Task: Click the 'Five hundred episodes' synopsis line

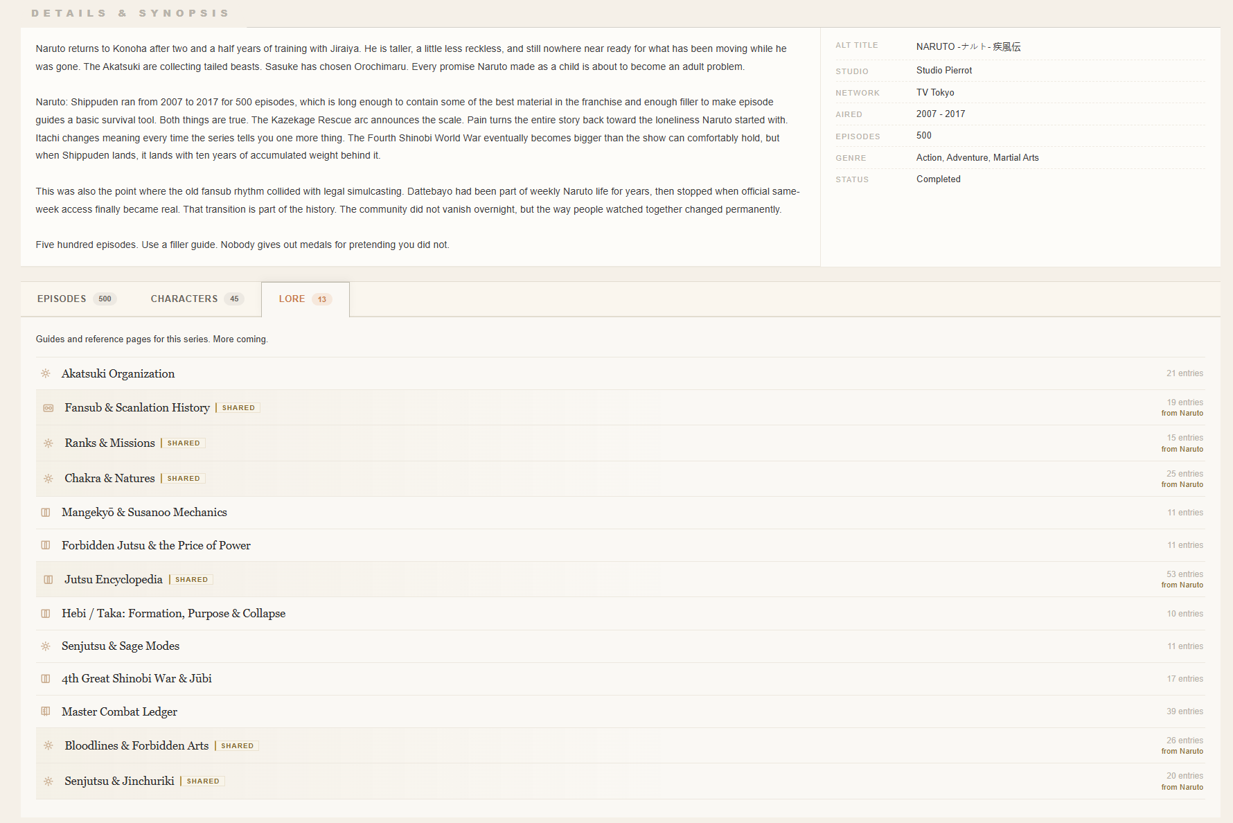Action: point(242,245)
